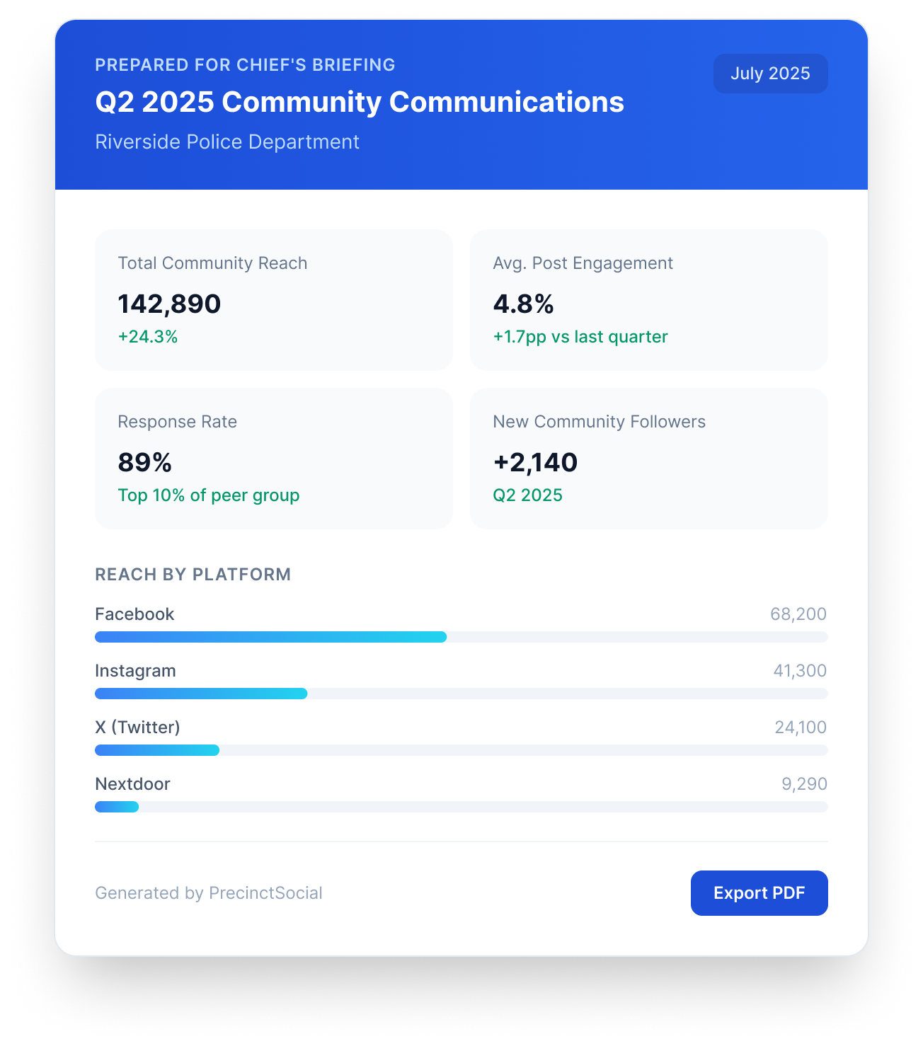The height and width of the screenshot is (1046, 923).
Task: Click 'Generated by PrecinctSocial' footer text
Action: tap(209, 893)
